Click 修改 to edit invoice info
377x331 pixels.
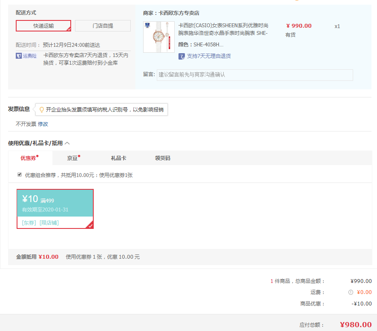click(x=43, y=124)
